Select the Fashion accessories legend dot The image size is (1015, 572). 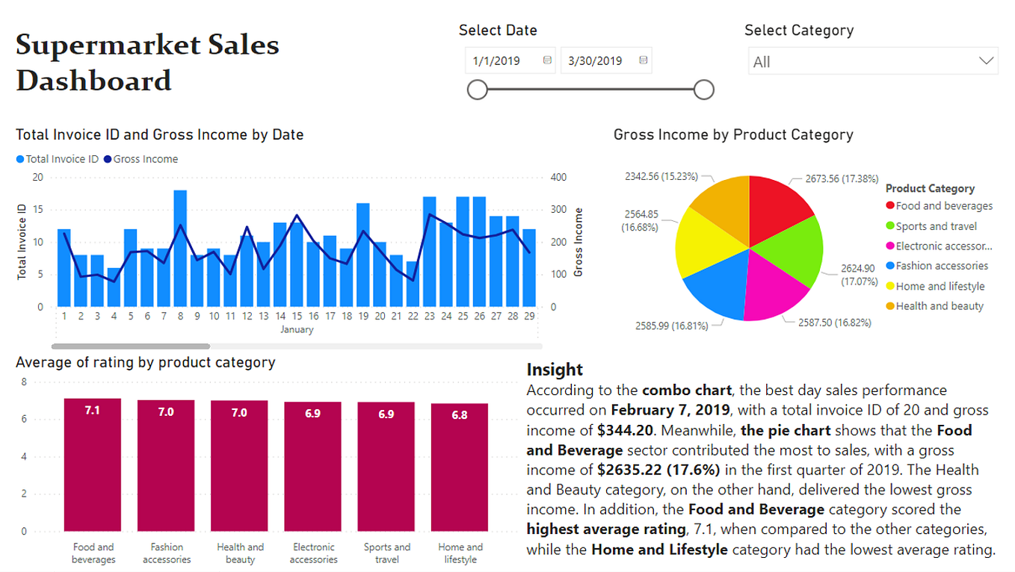click(x=890, y=266)
